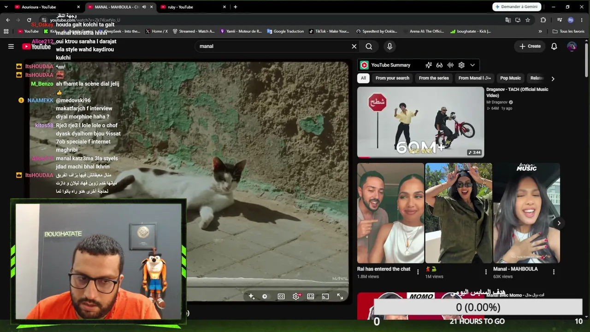Submit search with the magnifier icon

pos(369,46)
